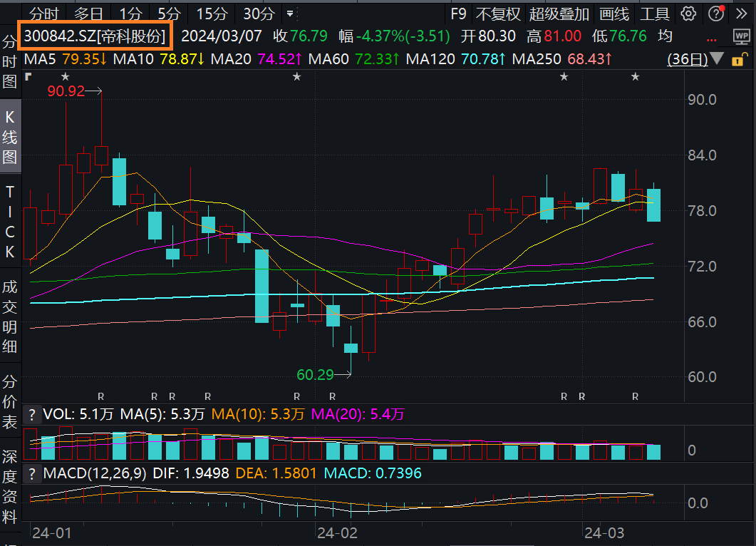Open VOL indicator help question mark
Image resolution: width=756 pixels, height=546 pixels.
(x=32, y=414)
